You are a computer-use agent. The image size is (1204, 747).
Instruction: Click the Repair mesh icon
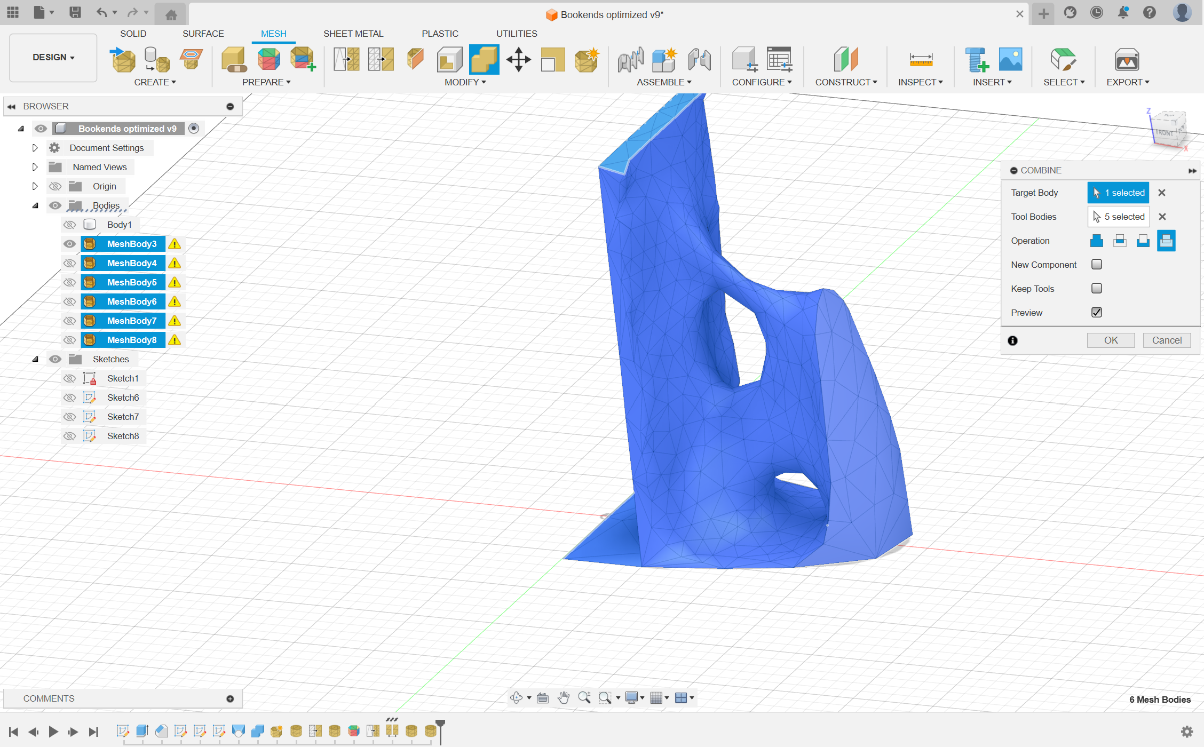(234, 59)
